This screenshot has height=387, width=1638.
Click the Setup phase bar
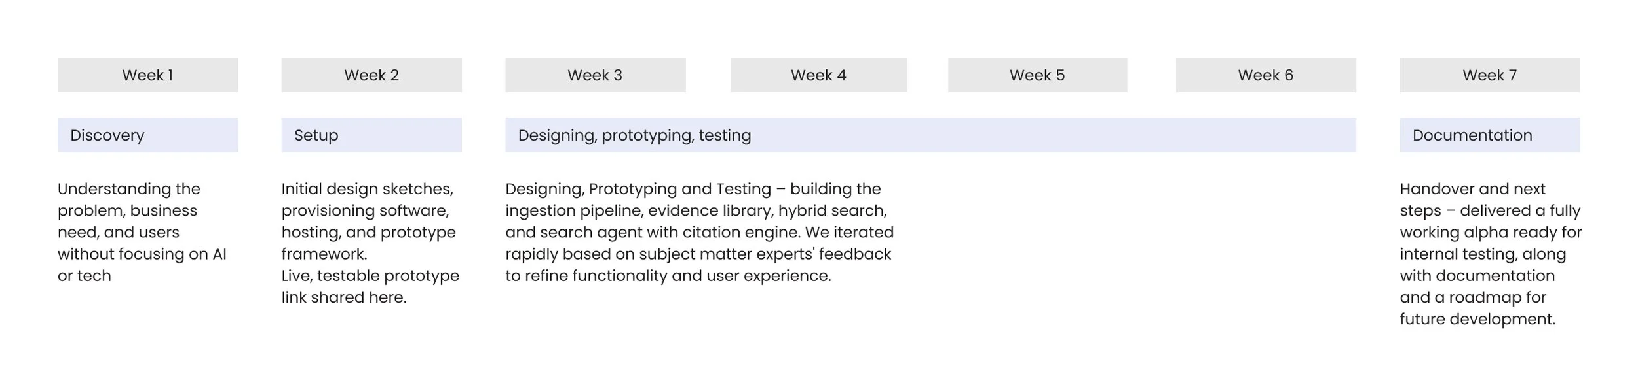tap(371, 135)
